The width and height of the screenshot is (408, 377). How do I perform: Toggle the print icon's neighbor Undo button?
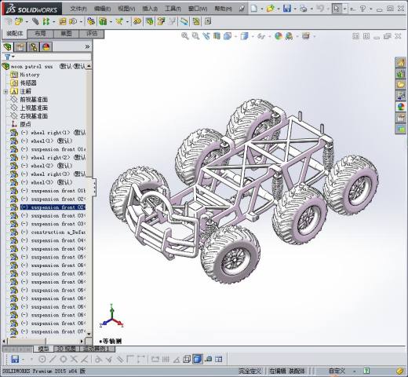320,9
